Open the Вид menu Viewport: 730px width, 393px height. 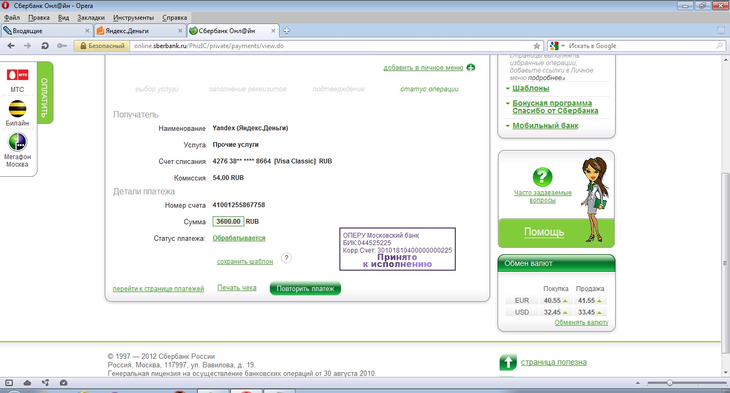click(x=64, y=18)
